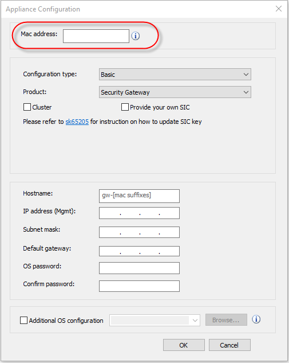Click the Confirm password field

(139, 286)
